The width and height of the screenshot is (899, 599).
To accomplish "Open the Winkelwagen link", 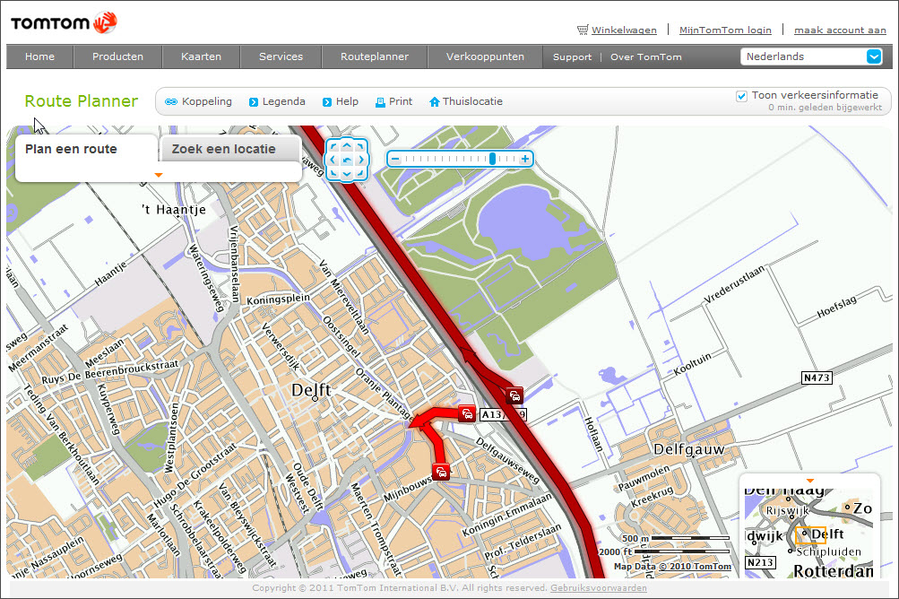I will (x=624, y=30).
